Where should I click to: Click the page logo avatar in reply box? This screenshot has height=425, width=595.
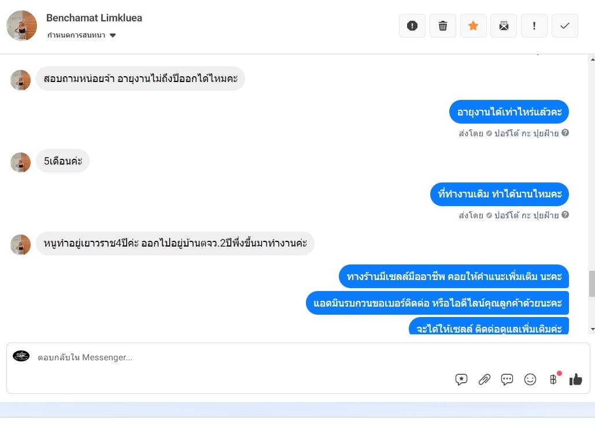[x=21, y=356]
